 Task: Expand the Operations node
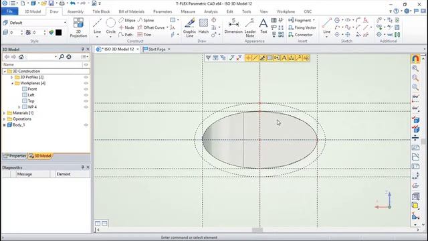5,119
